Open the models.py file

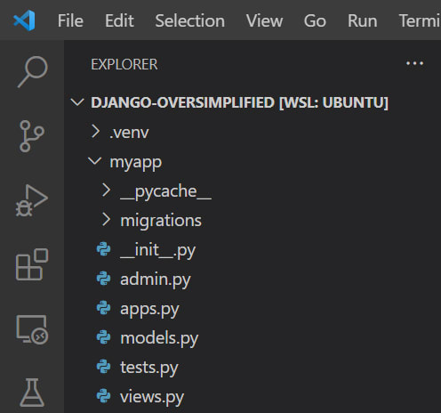click(159, 338)
